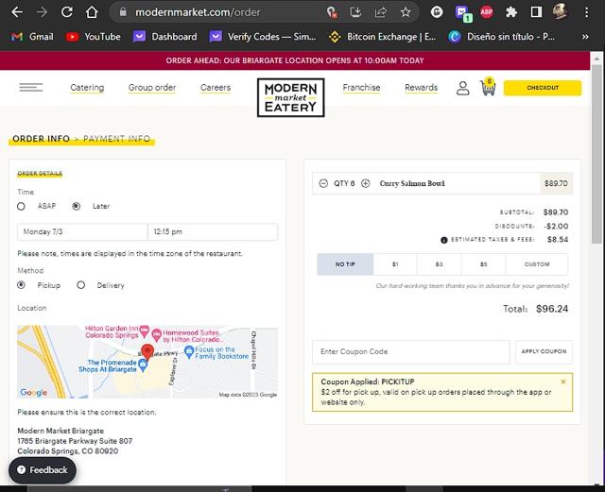This screenshot has height=492, width=605.
Task: Select the CUSTOM tip option
Action: (537, 264)
